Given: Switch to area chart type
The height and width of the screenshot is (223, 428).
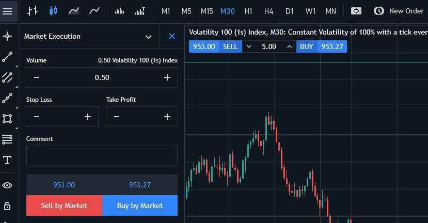Looking at the screenshot, I should click(x=74, y=11).
